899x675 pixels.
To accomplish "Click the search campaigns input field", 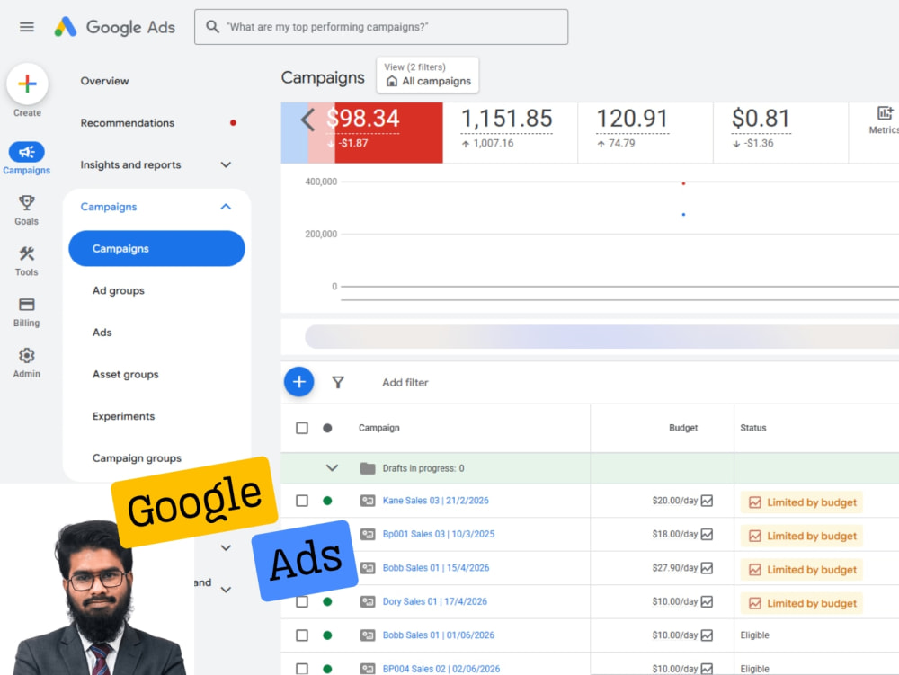I will pos(380,27).
